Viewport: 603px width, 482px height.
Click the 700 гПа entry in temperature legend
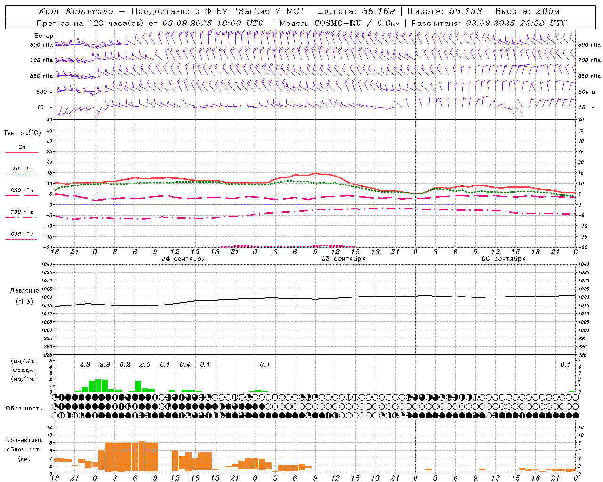[x=22, y=212]
